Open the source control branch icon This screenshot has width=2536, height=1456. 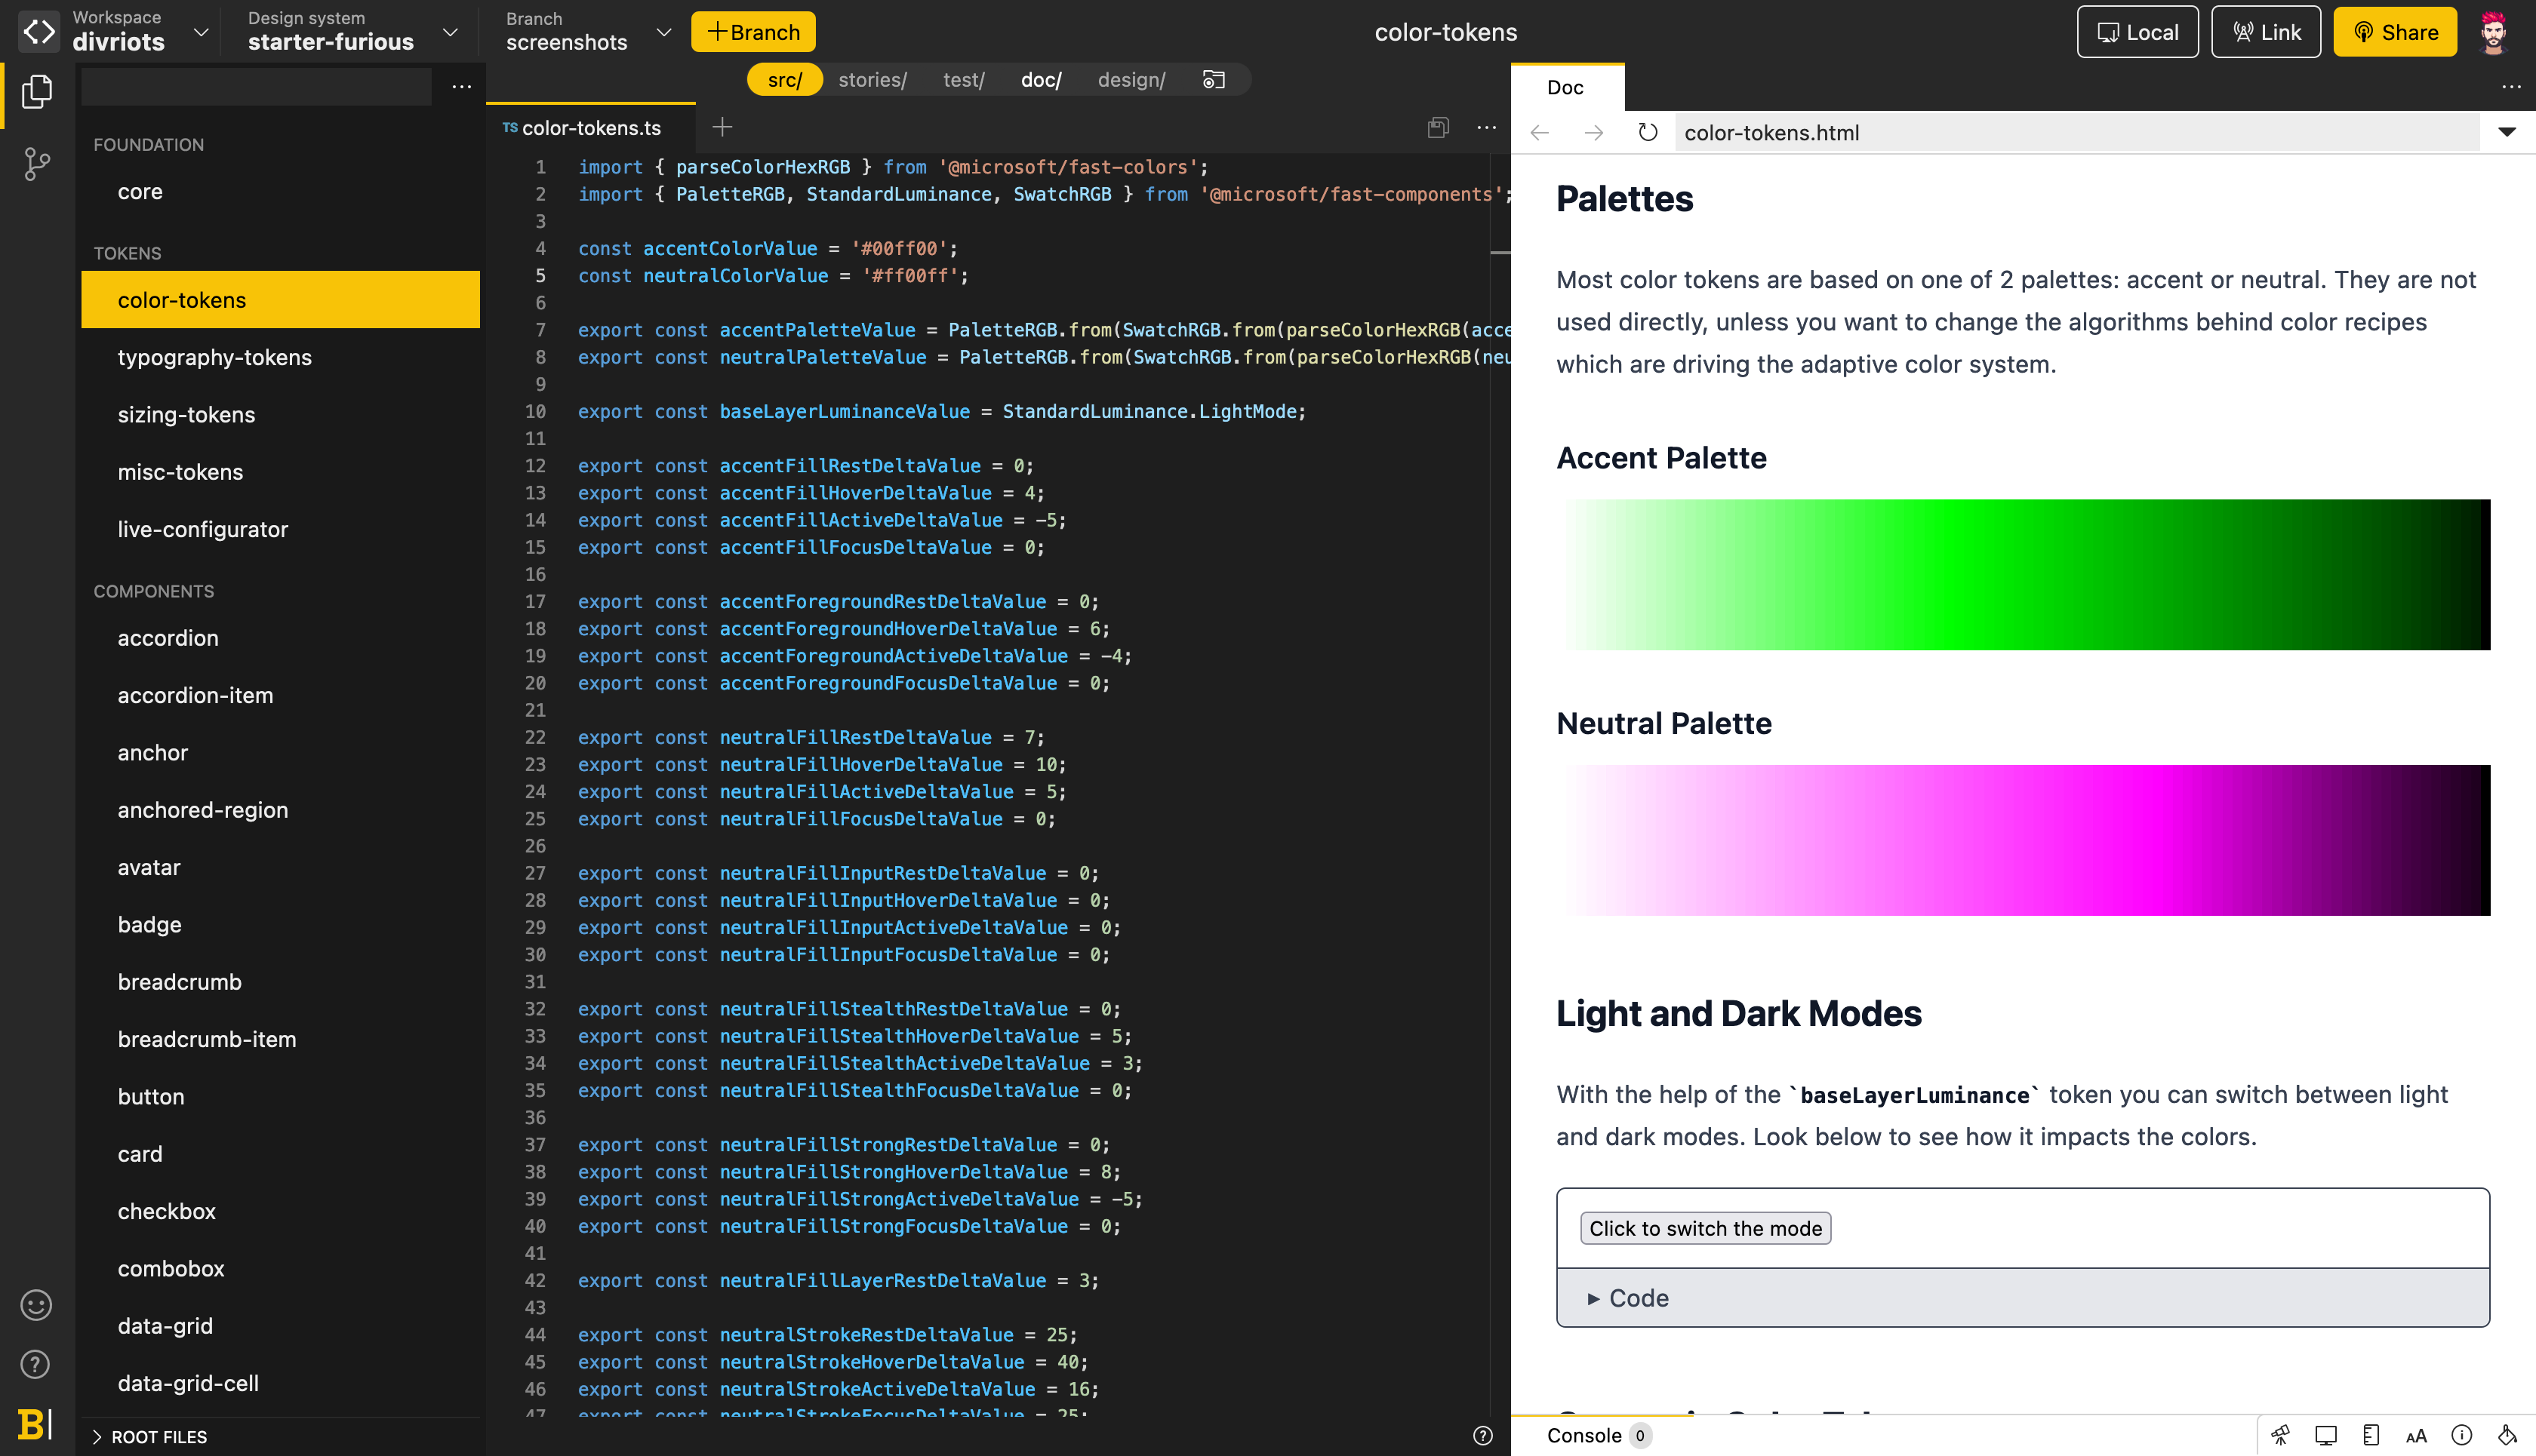pos(37,164)
